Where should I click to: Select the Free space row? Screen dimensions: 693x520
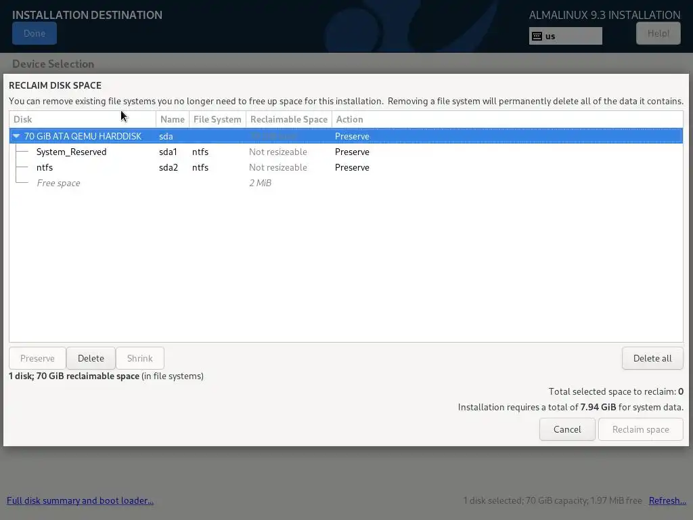346,183
